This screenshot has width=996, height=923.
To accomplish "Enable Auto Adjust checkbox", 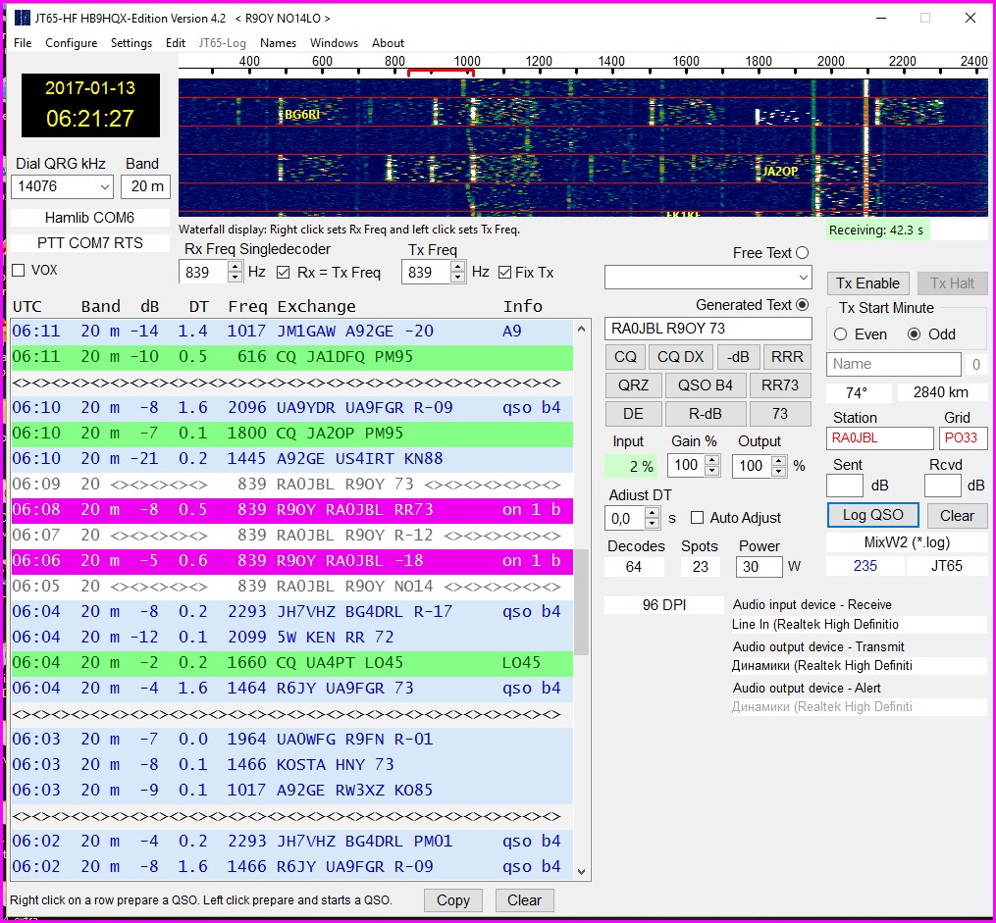I will (x=698, y=518).
